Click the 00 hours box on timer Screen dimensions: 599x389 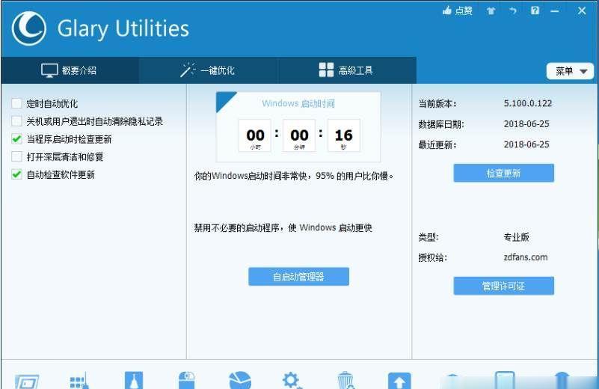pyautogui.click(x=255, y=135)
